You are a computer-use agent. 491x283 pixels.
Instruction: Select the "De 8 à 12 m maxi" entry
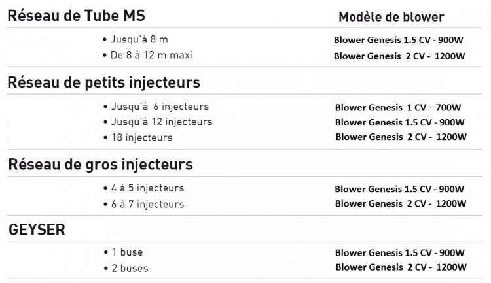[153, 56]
